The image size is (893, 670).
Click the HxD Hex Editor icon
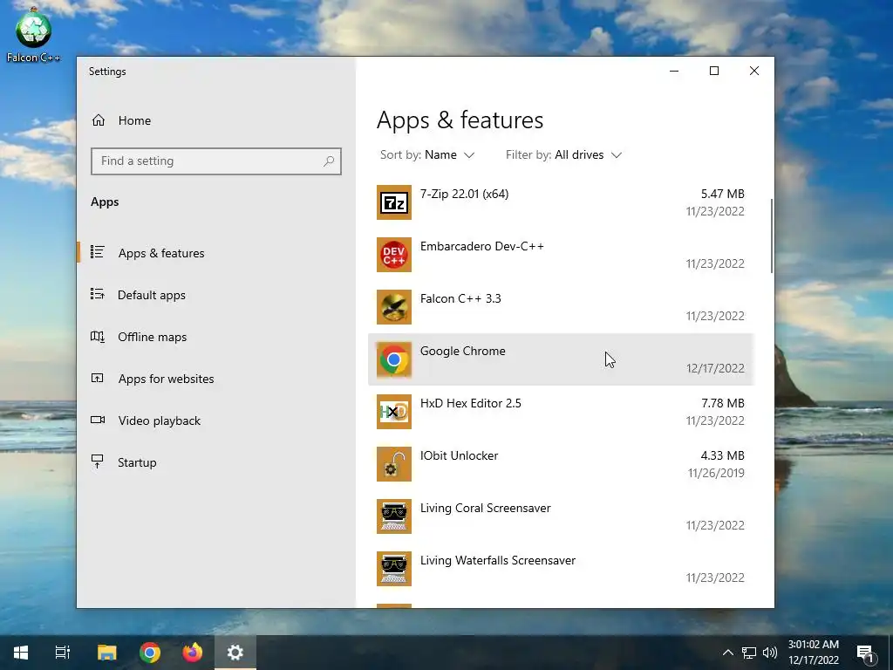point(394,412)
